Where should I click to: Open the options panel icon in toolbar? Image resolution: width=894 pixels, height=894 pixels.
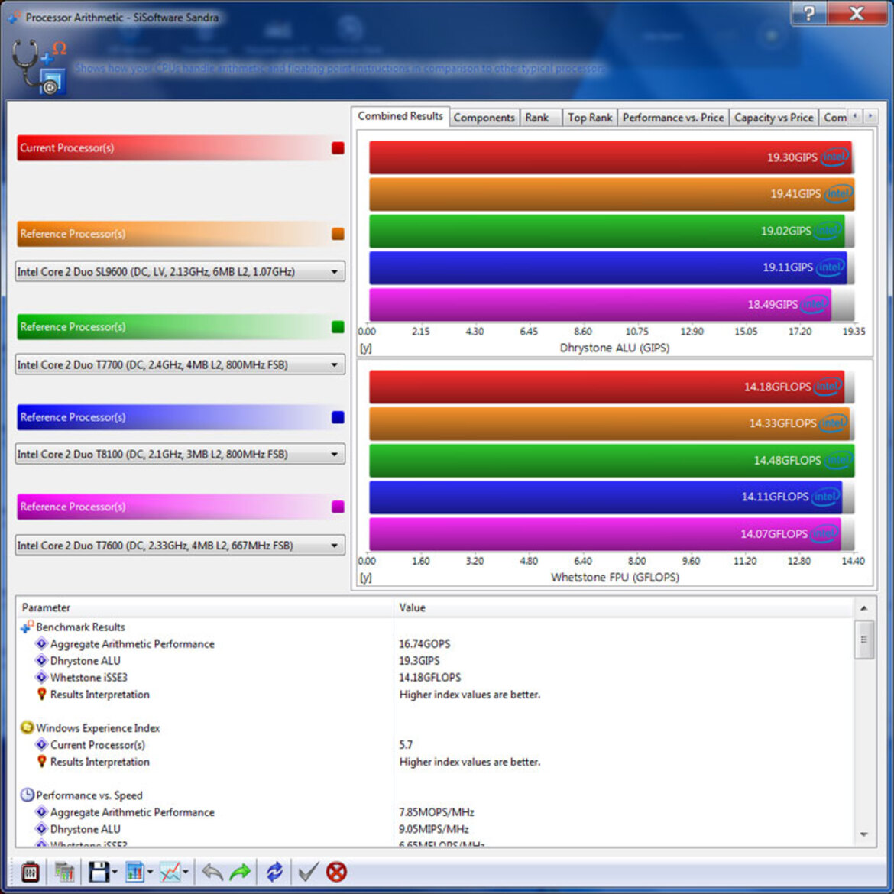pyautogui.click(x=30, y=872)
